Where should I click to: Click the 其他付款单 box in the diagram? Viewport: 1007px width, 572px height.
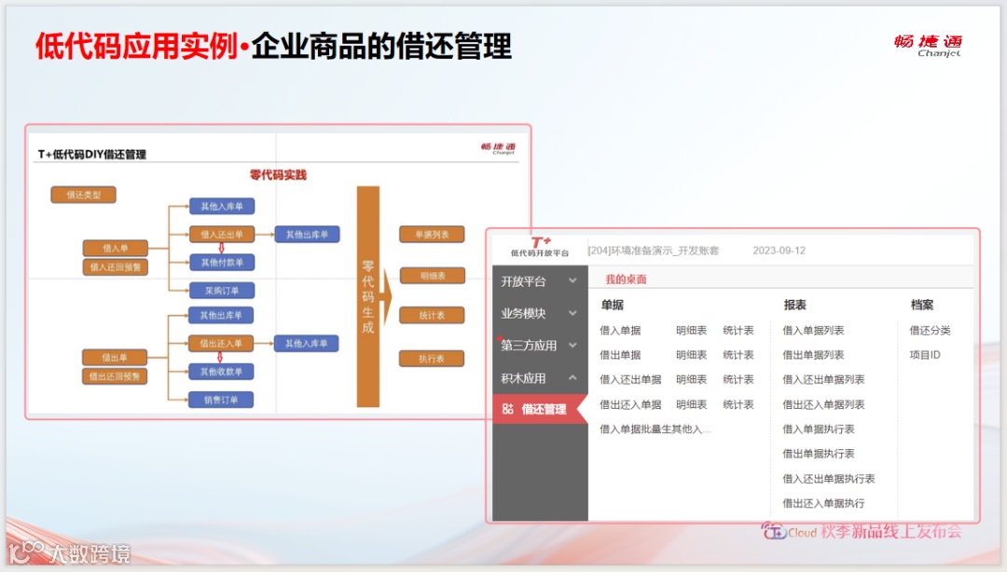click(x=222, y=263)
